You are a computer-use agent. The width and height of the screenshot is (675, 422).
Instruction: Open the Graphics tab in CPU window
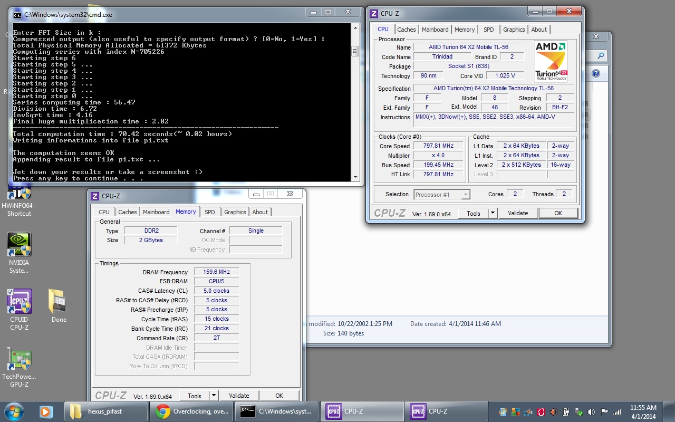[x=514, y=30]
